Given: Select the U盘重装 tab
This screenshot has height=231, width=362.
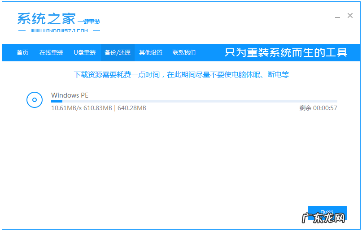Looking at the screenshot, I should pos(84,52).
